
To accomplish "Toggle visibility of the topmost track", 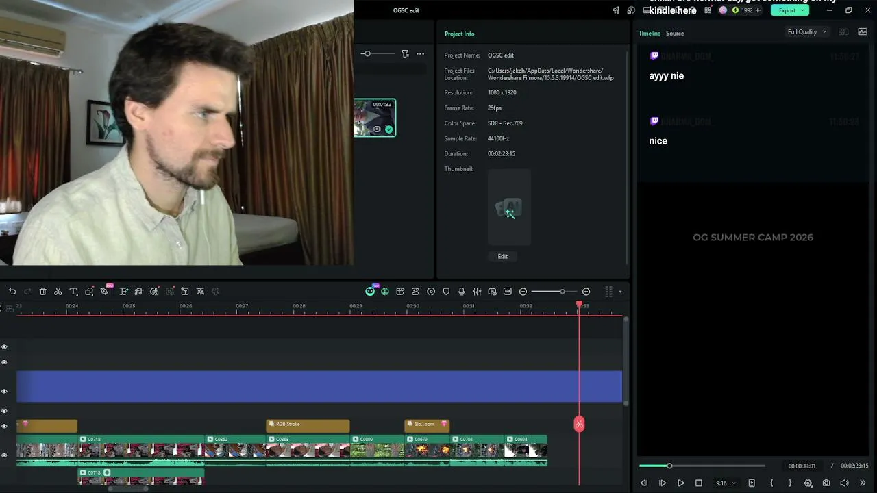I will pyautogui.click(x=4, y=346).
